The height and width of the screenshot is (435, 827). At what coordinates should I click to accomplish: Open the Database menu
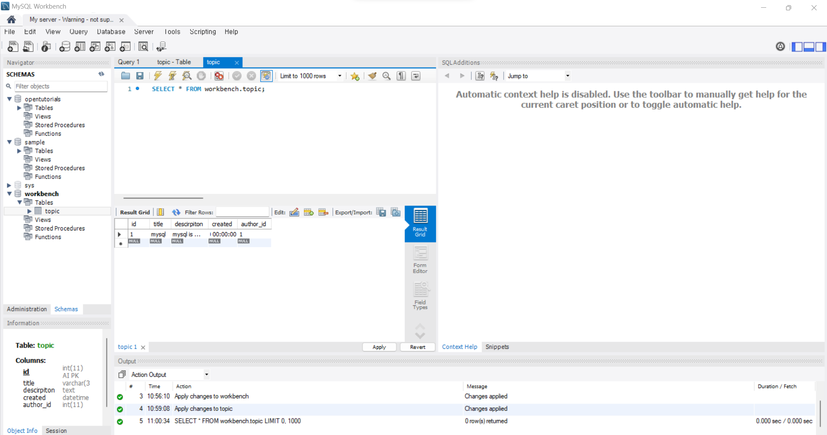click(111, 32)
